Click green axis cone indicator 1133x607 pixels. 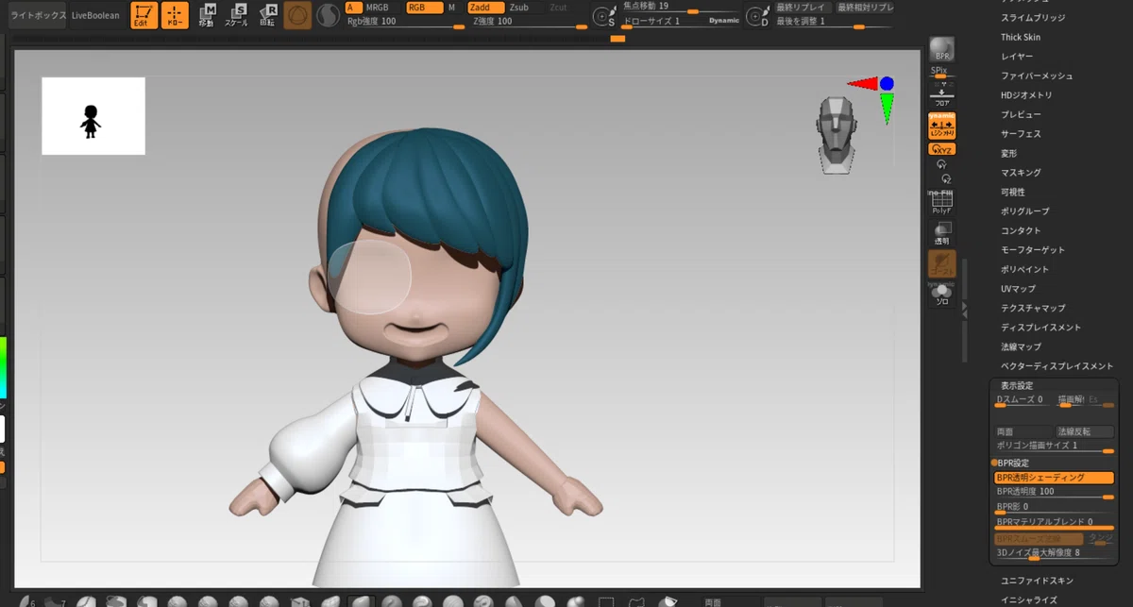[888, 109]
